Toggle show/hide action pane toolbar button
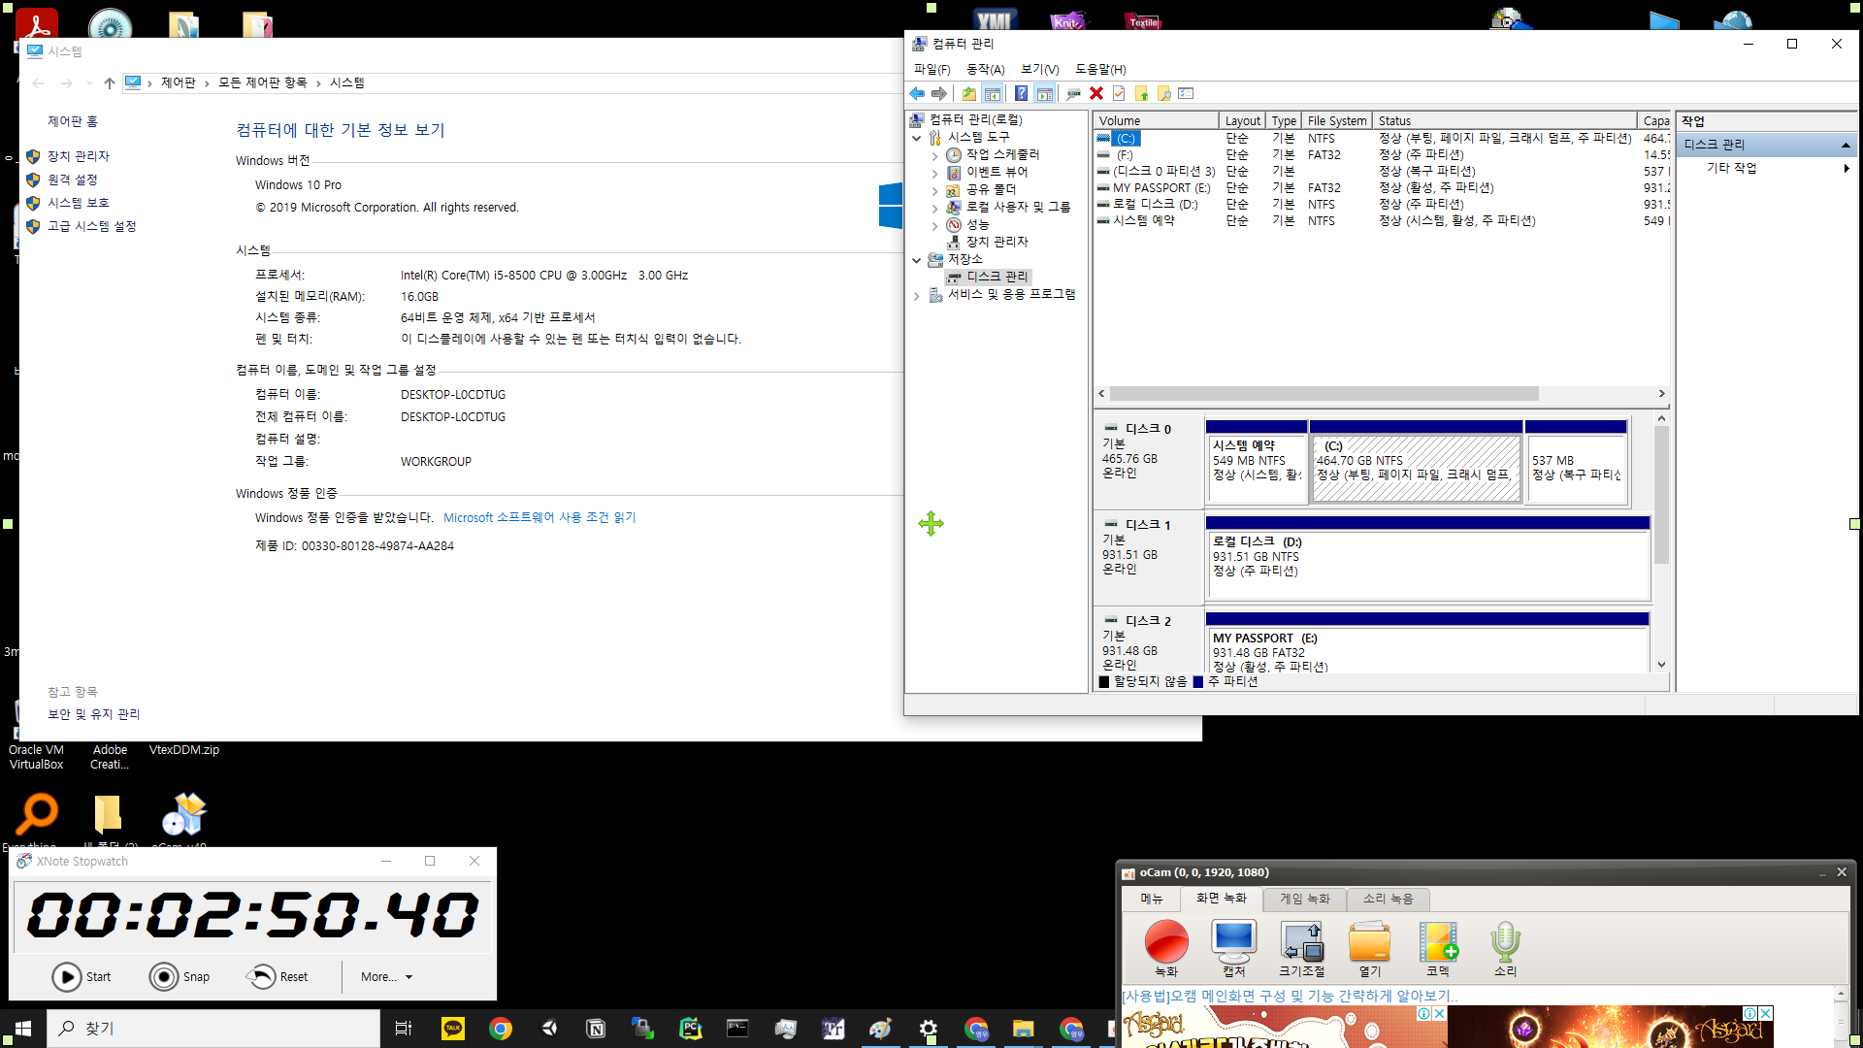This screenshot has width=1863, height=1048. pyautogui.click(x=1044, y=93)
